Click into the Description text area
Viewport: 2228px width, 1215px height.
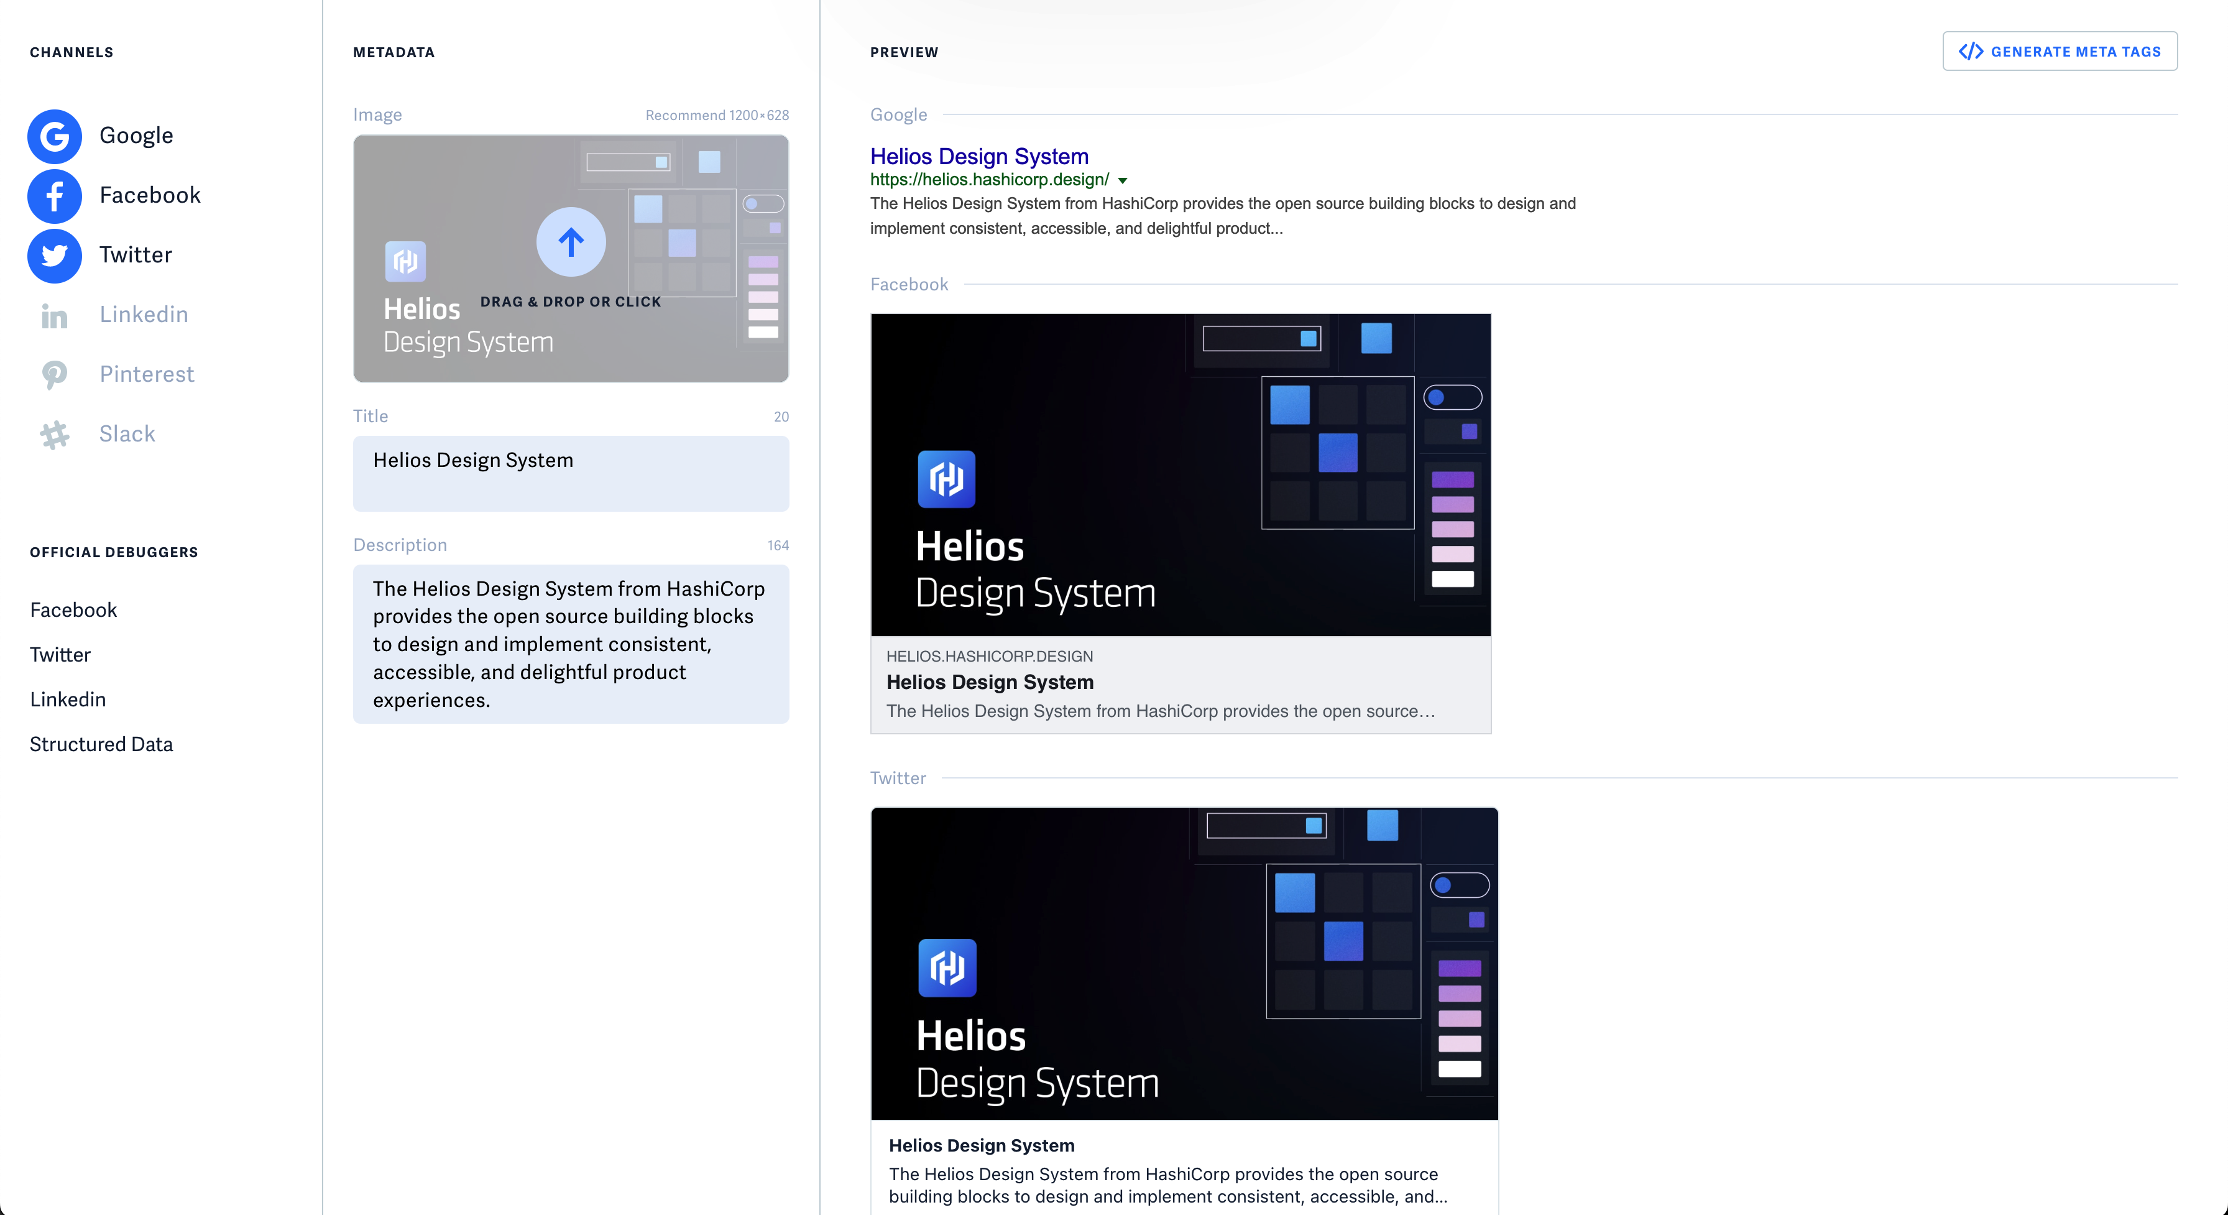(x=571, y=644)
